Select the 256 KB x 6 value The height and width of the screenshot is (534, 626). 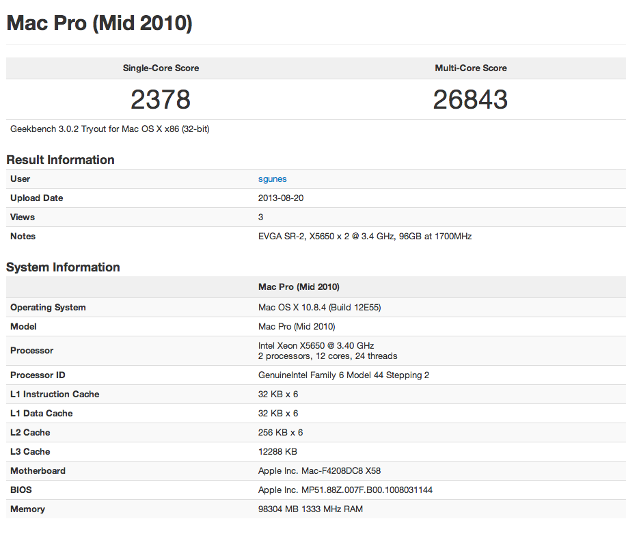tap(280, 433)
